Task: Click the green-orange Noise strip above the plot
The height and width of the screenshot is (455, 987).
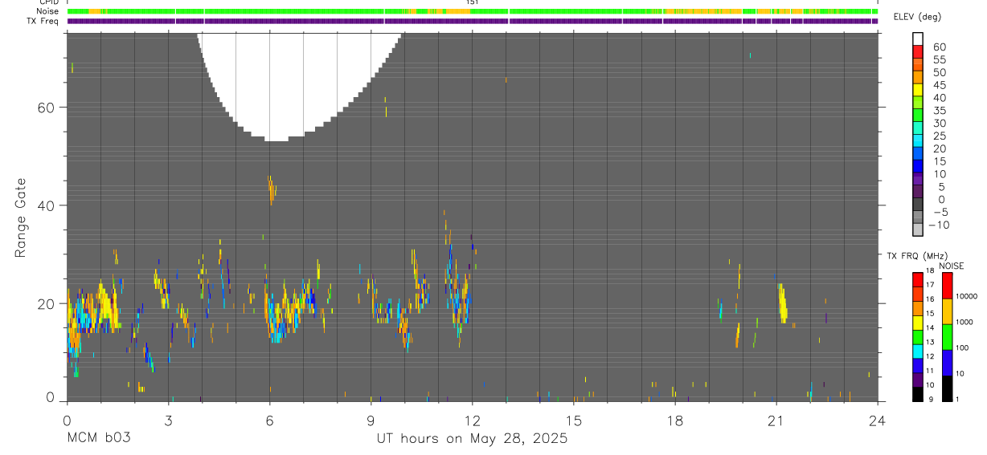Action: [473, 12]
